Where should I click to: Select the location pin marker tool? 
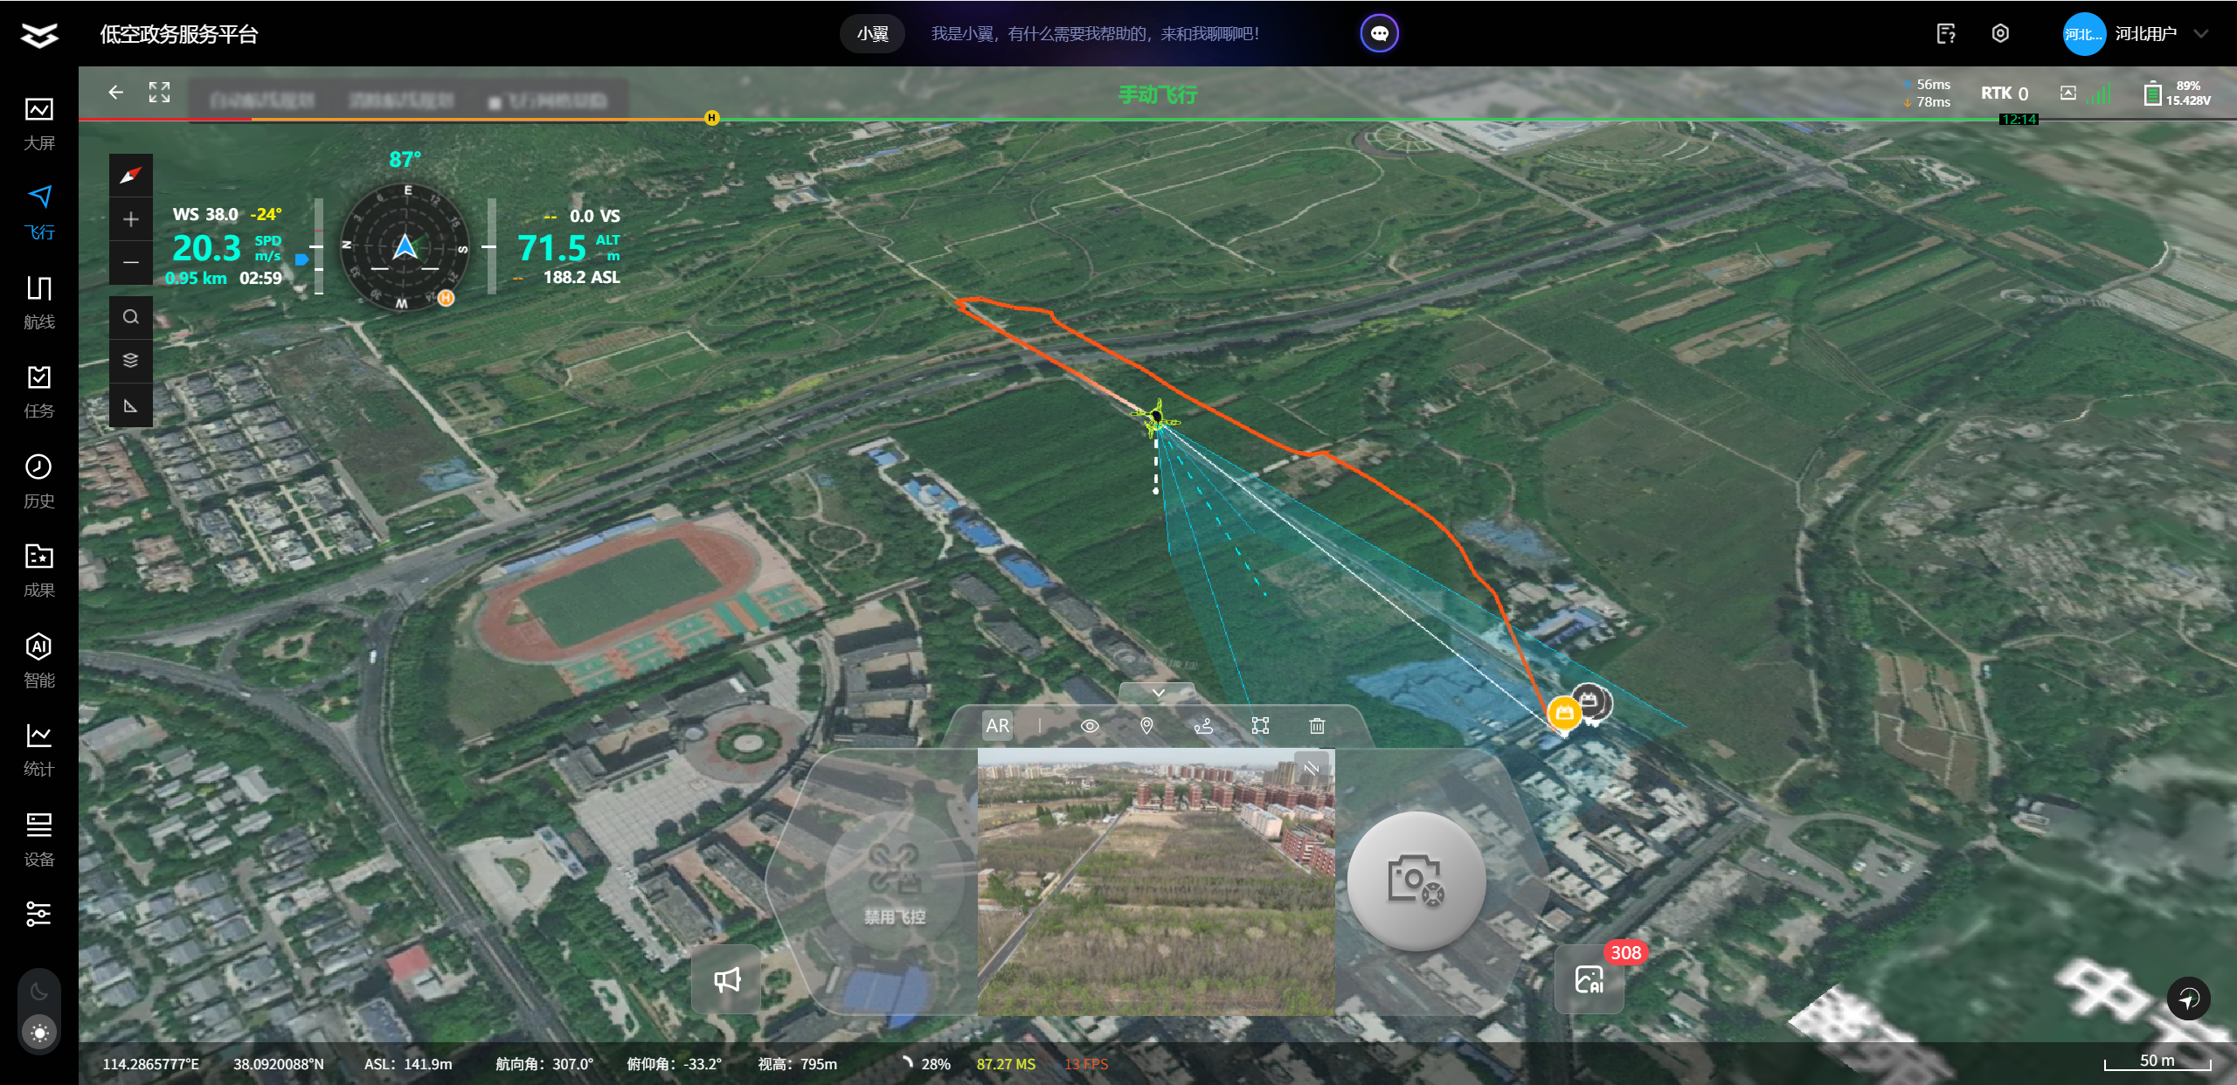point(1146,726)
